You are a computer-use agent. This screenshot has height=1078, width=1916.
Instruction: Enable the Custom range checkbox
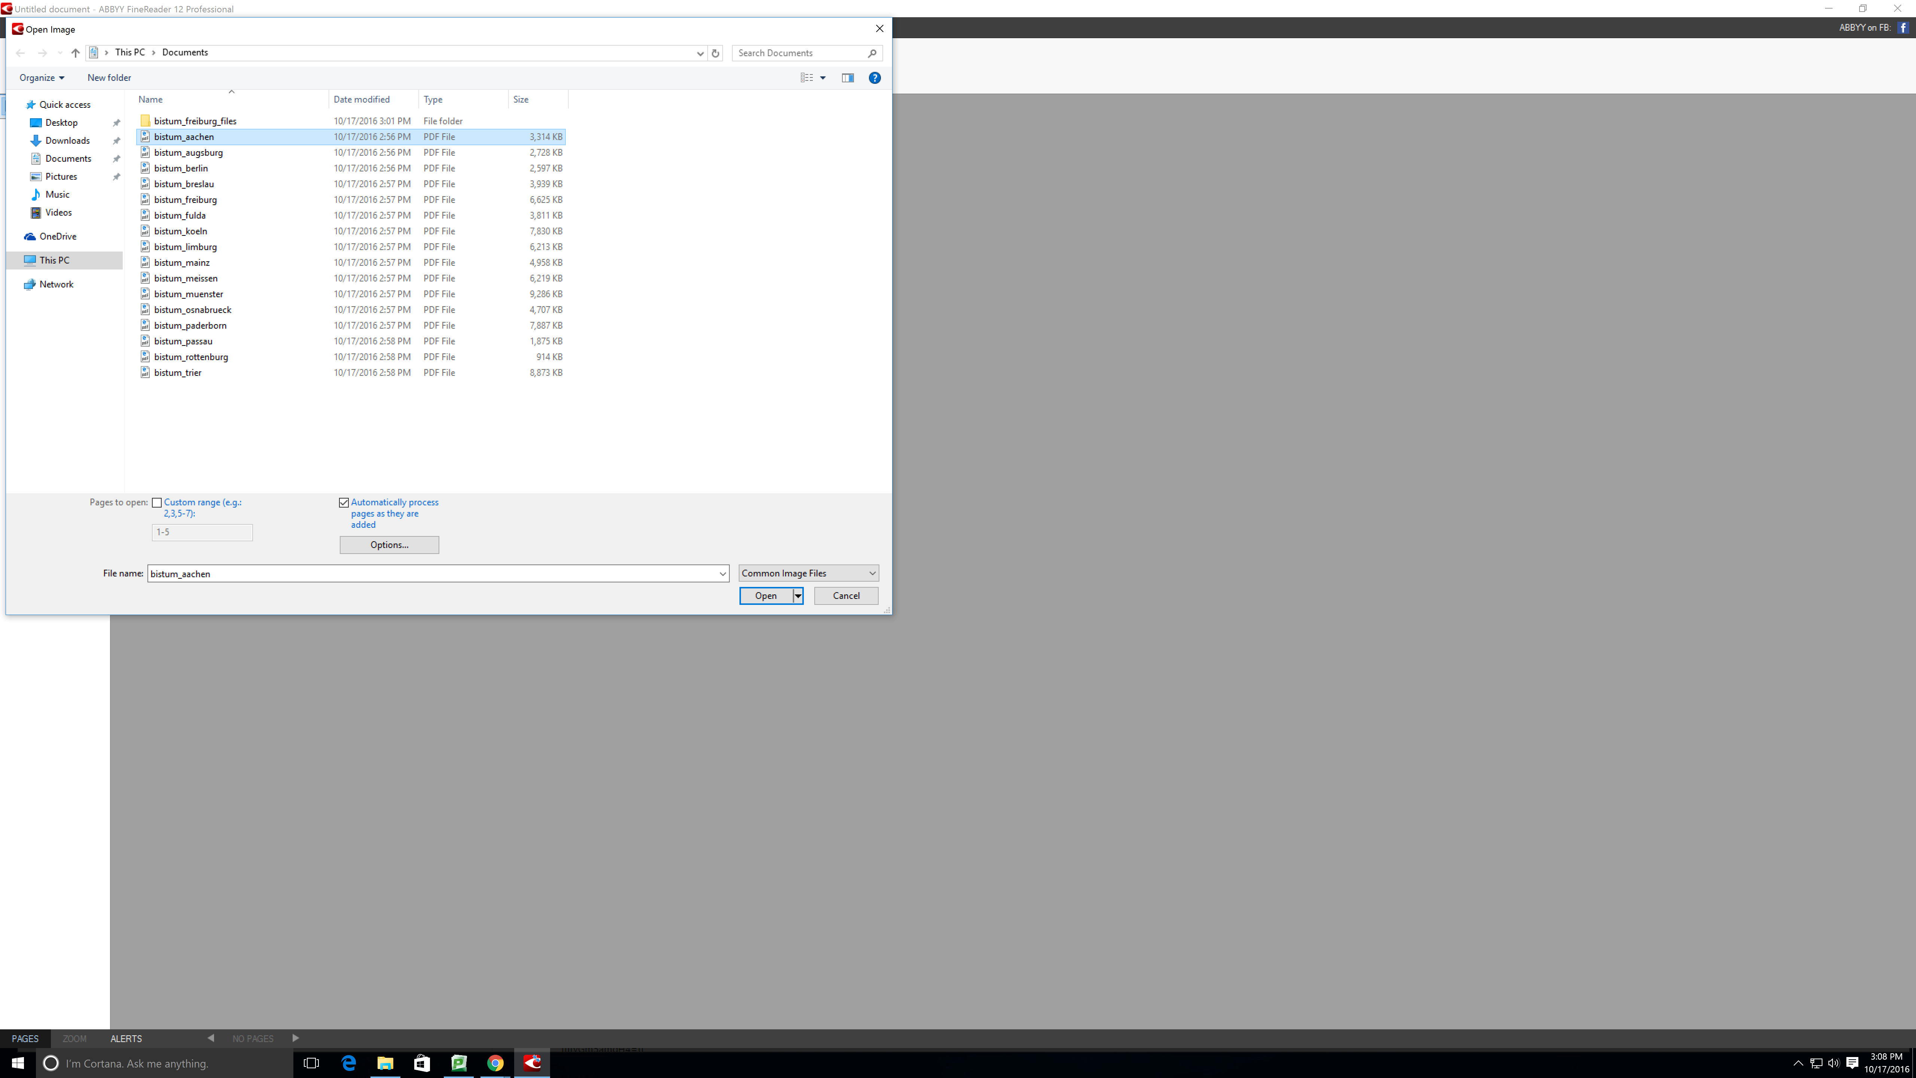[x=157, y=503]
